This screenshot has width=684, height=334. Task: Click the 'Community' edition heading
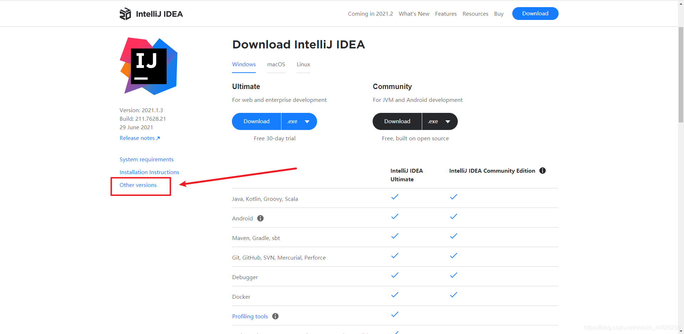coord(392,87)
